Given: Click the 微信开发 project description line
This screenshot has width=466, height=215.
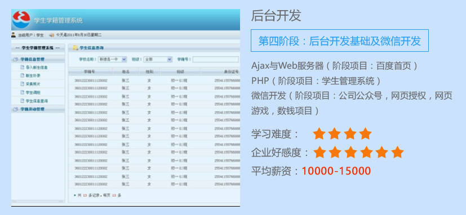Looking at the screenshot, I should pos(352,103).
